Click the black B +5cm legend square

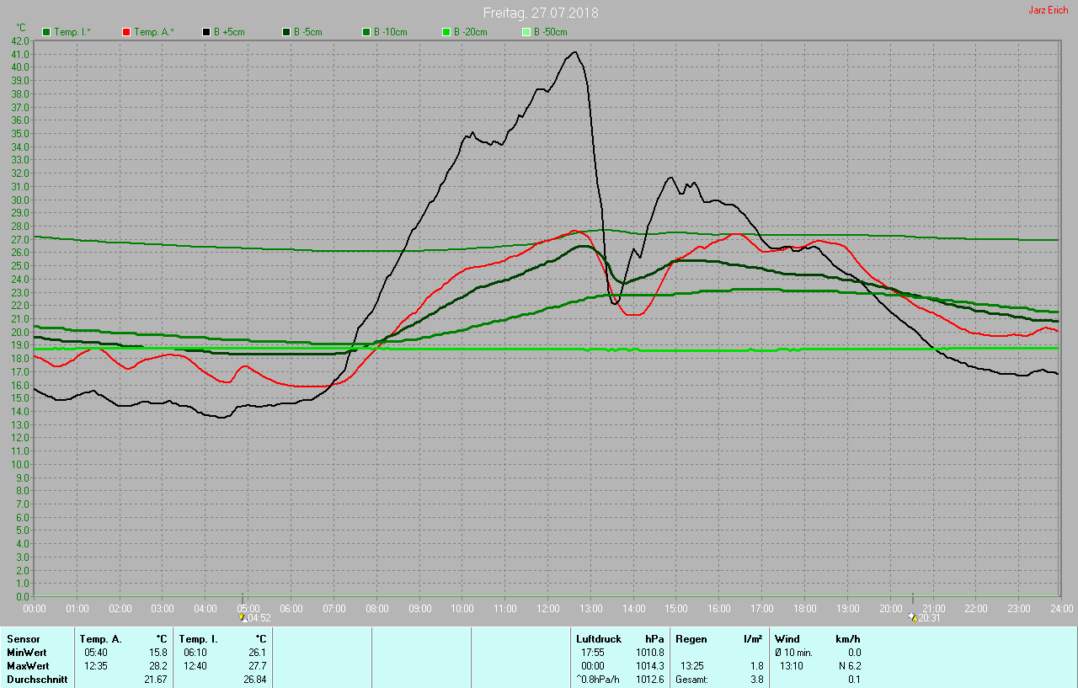(x=206, y=32)
